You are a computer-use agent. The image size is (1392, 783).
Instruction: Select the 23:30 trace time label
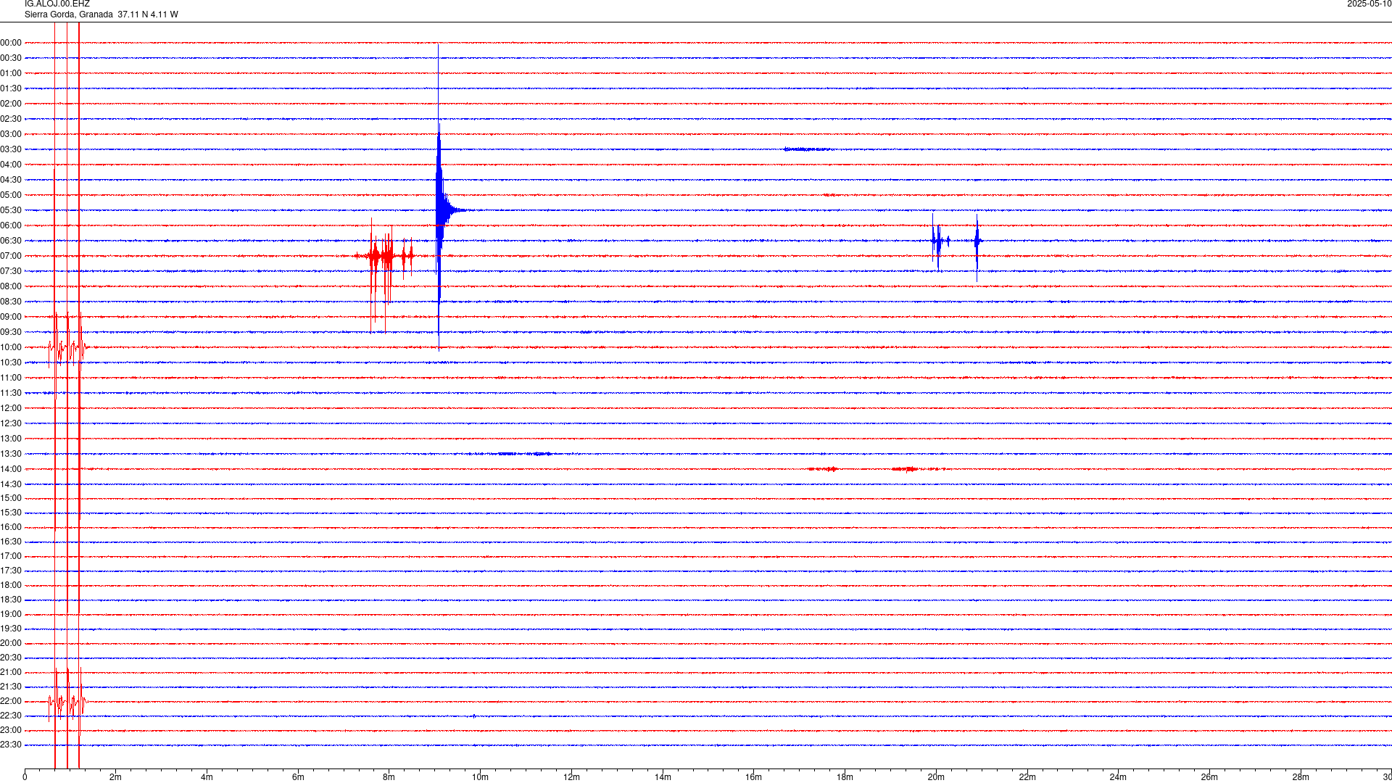tap(11, 745)
